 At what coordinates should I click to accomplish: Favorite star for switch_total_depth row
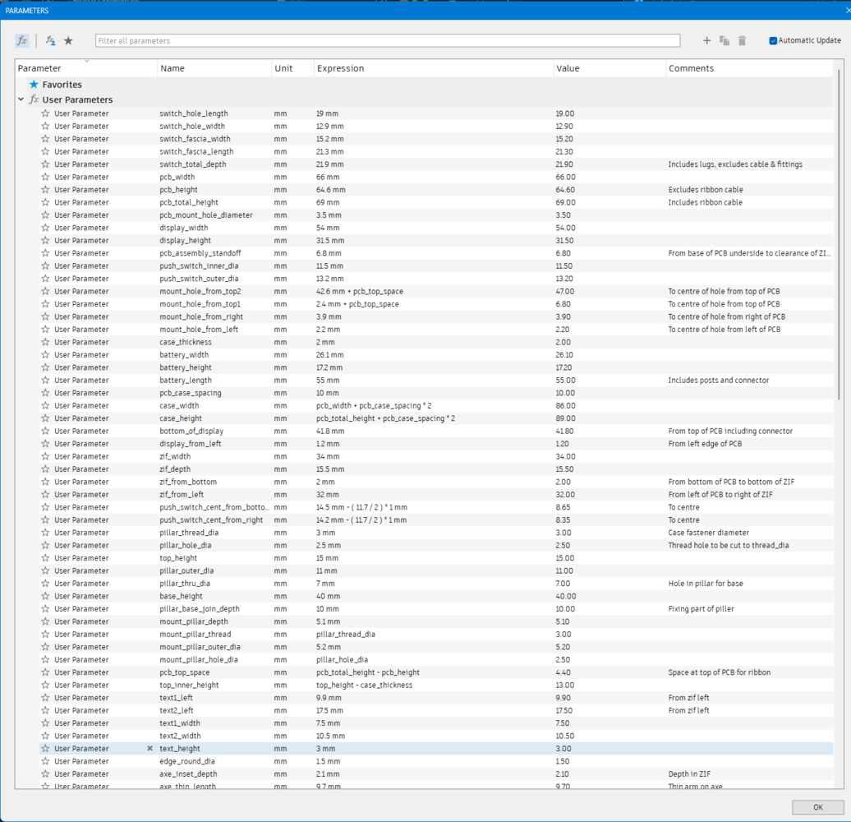(46, 164)
